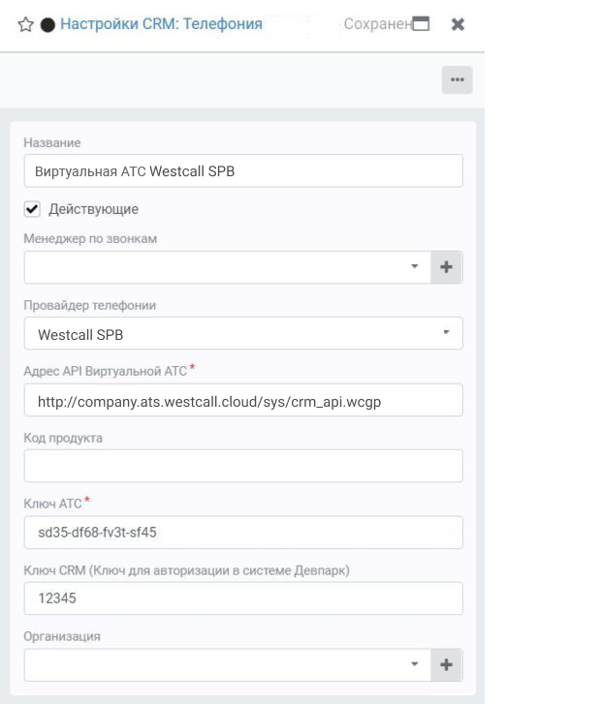Open the Настройки CRM: Телефония title link
Image resolution: width=600 pixels, height=704 pixels.
coord(161,24)
